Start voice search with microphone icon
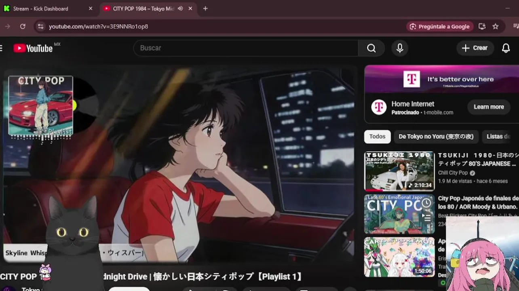The image size is (519, 291). (x=400, y=48)
